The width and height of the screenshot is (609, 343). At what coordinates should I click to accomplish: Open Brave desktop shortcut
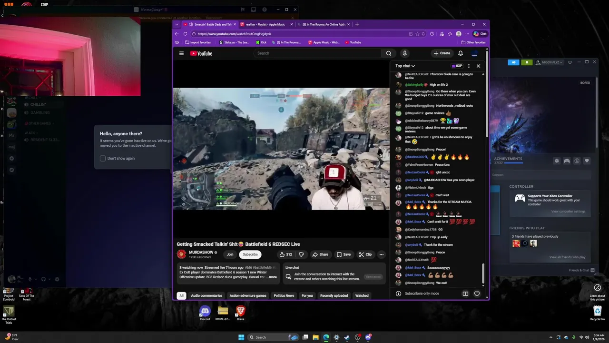(240, 313)
